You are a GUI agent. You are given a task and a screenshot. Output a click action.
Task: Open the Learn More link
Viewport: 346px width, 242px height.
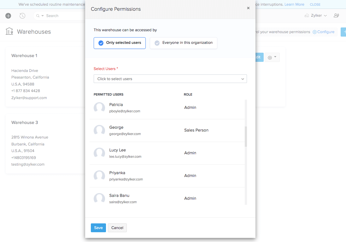click(294, 4)
